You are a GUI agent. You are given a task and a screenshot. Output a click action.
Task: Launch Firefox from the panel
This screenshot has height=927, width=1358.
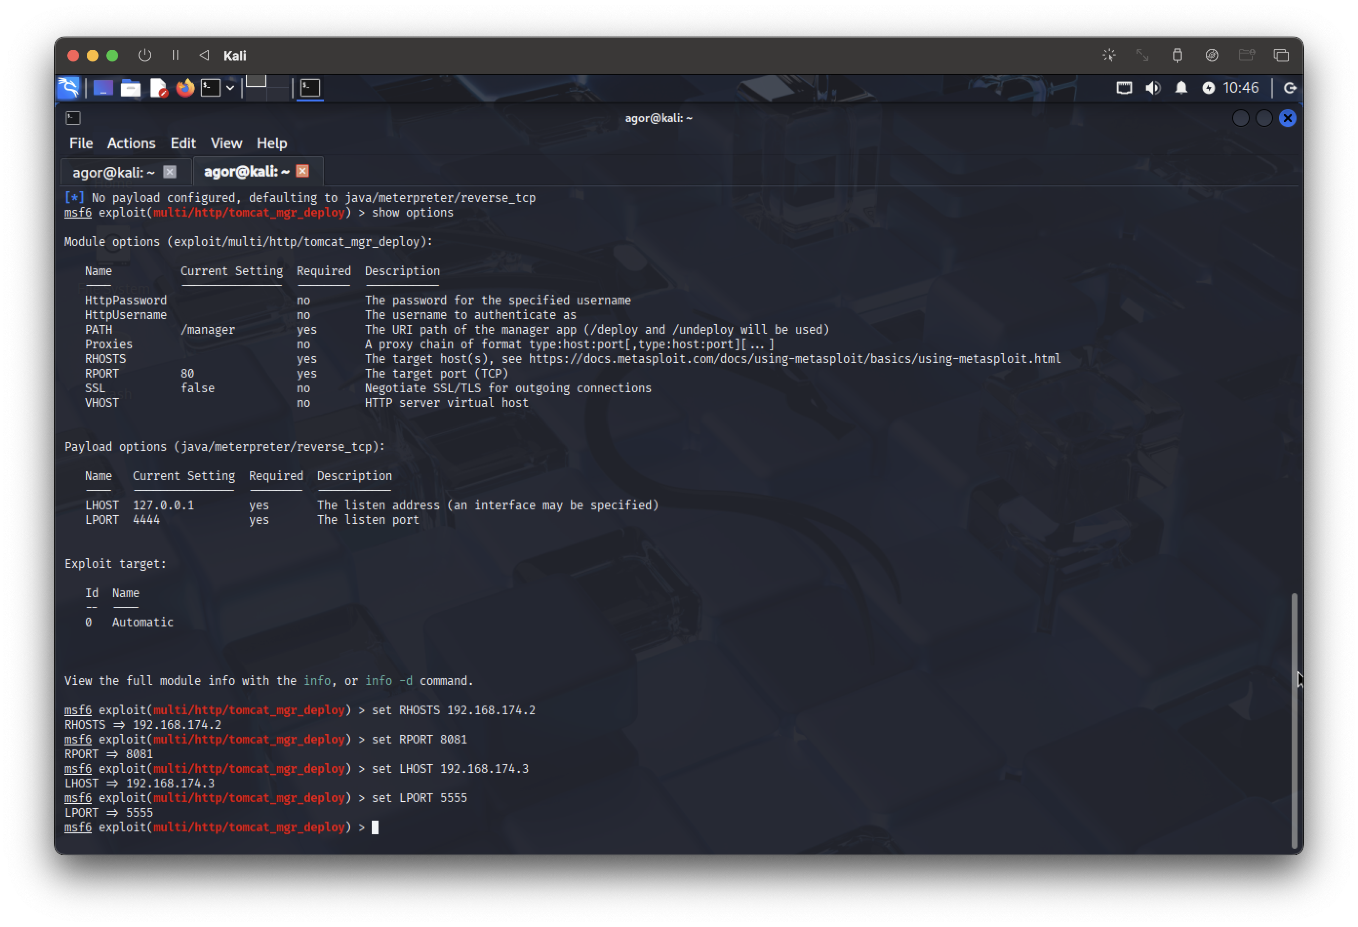point(185,88)
